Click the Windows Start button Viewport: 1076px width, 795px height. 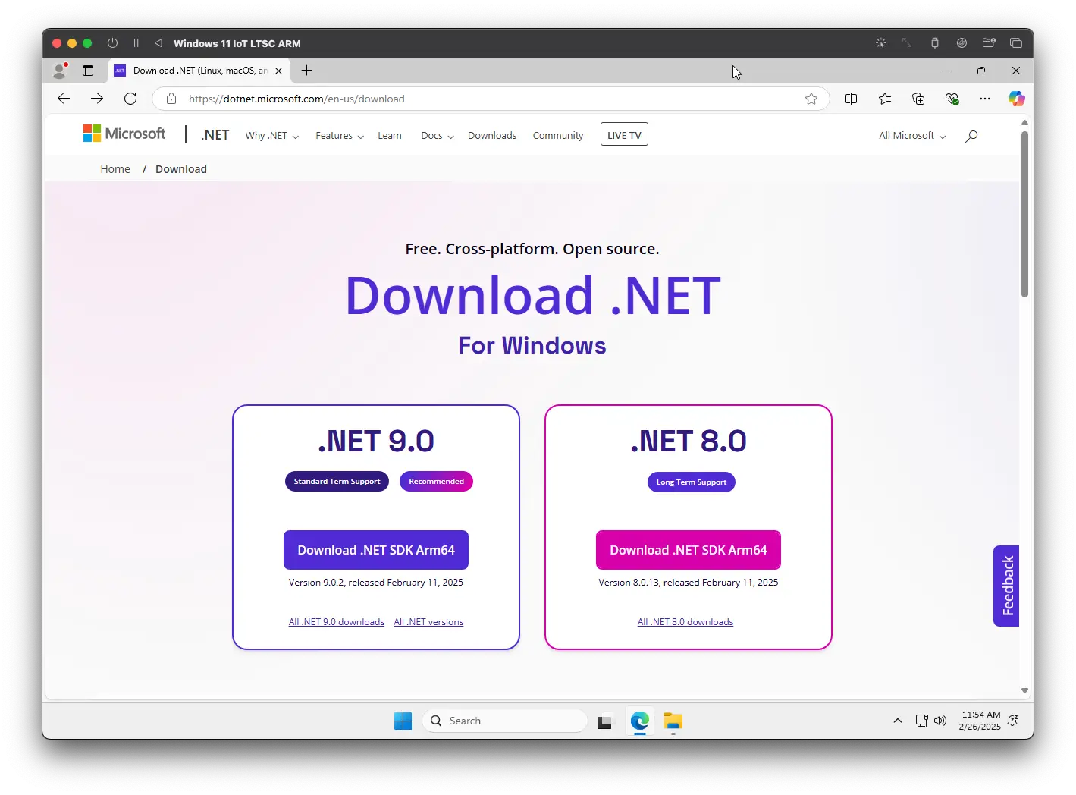click(403, 721)
